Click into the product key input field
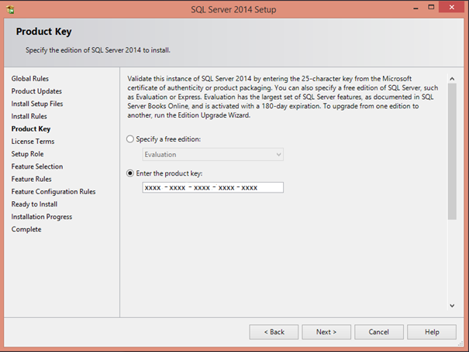Viewport: 469px width, 352px height. (x=212, y=187)
